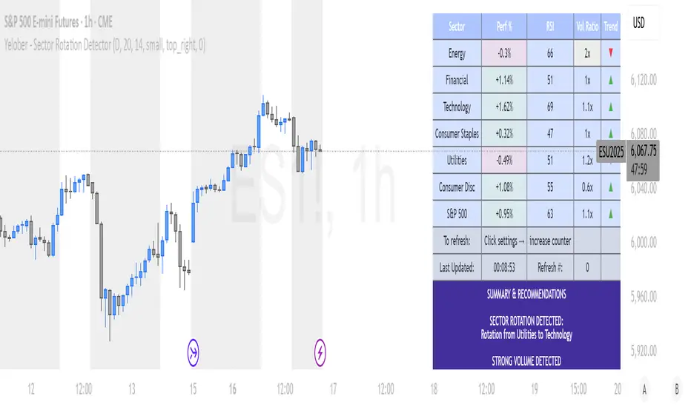691x407 pixels.
Task: Click the 18 date on time axis
Action: pyautogui.click(x=435, y=389)
